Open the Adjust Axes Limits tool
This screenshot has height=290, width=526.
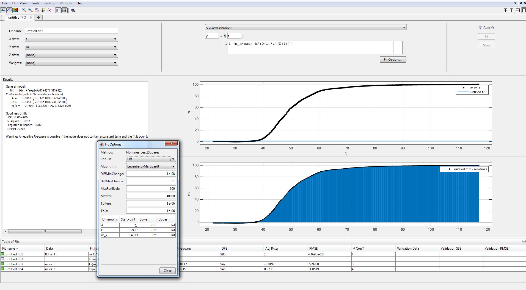(73, 10)
